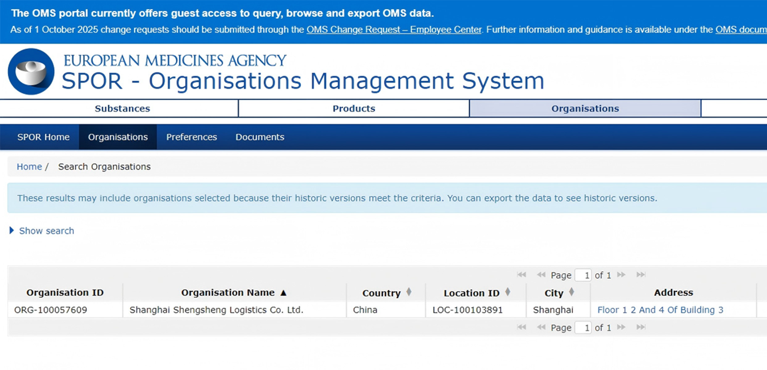Open OMS Change Request – Employee Center link

[x=394, y=30]
